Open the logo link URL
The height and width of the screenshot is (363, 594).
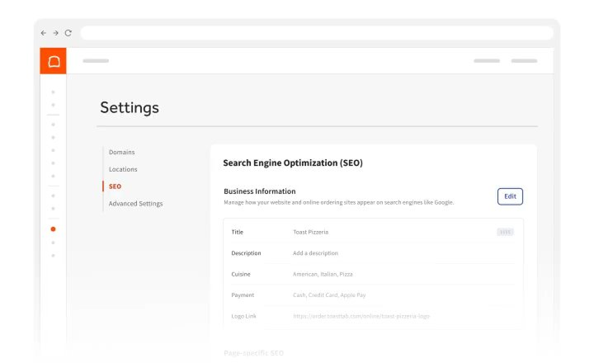pos(361,316)
